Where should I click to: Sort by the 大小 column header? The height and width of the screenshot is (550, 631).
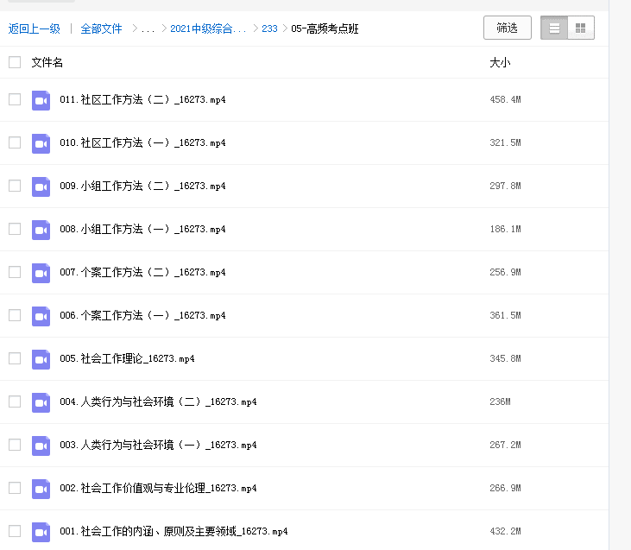click(x=500, y=62)
